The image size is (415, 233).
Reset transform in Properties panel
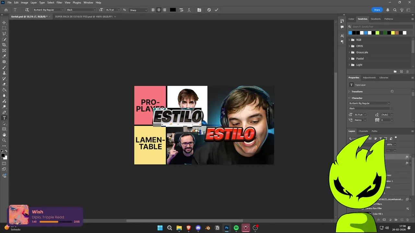392,92
